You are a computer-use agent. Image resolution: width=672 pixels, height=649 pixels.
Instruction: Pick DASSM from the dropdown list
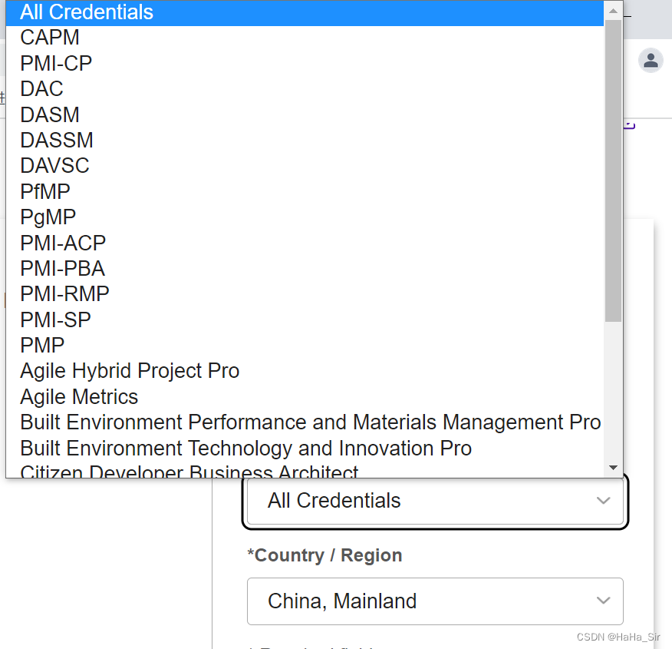(305, 141)
